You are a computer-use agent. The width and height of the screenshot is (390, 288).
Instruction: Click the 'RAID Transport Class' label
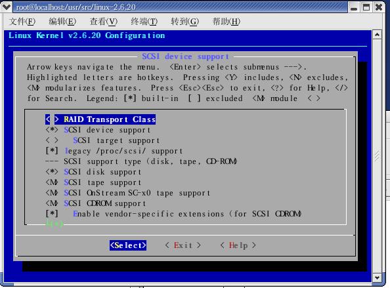pos(110,119)
